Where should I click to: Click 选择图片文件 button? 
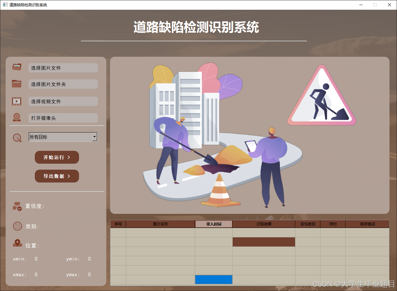[63, 68]
